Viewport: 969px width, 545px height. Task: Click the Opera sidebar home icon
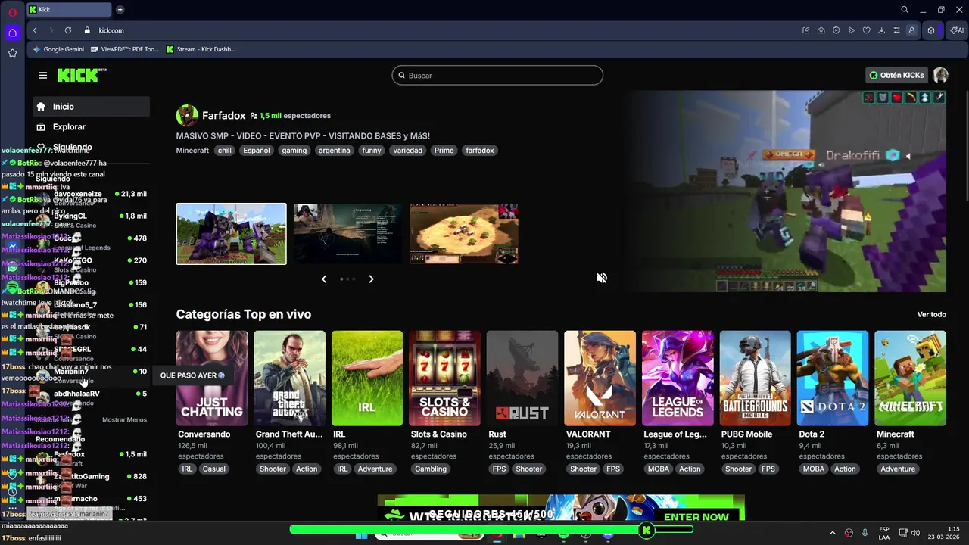[12, 33]
